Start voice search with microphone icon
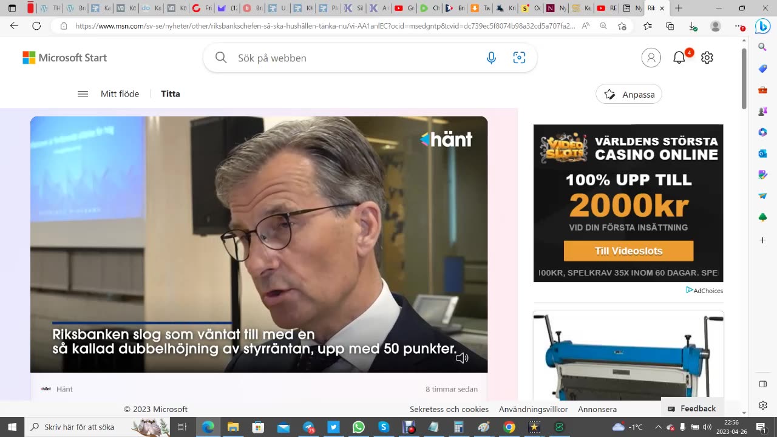The height and width of the screenshot is (437, 777). click(491, 58)
